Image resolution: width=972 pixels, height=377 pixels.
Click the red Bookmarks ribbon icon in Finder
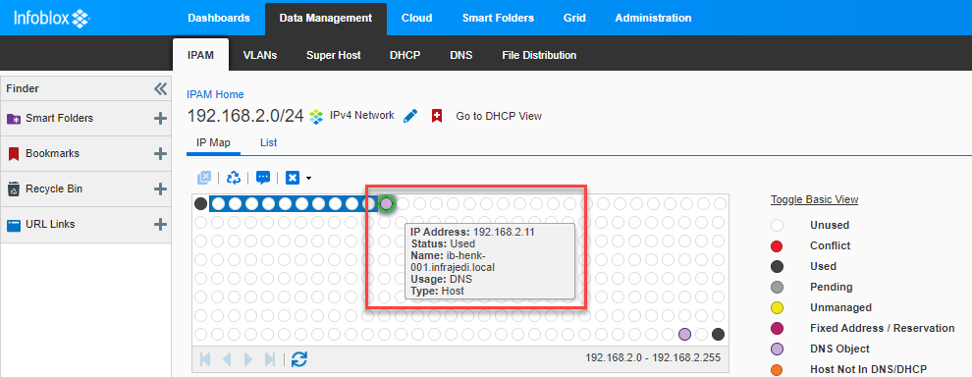click(14, 154)
